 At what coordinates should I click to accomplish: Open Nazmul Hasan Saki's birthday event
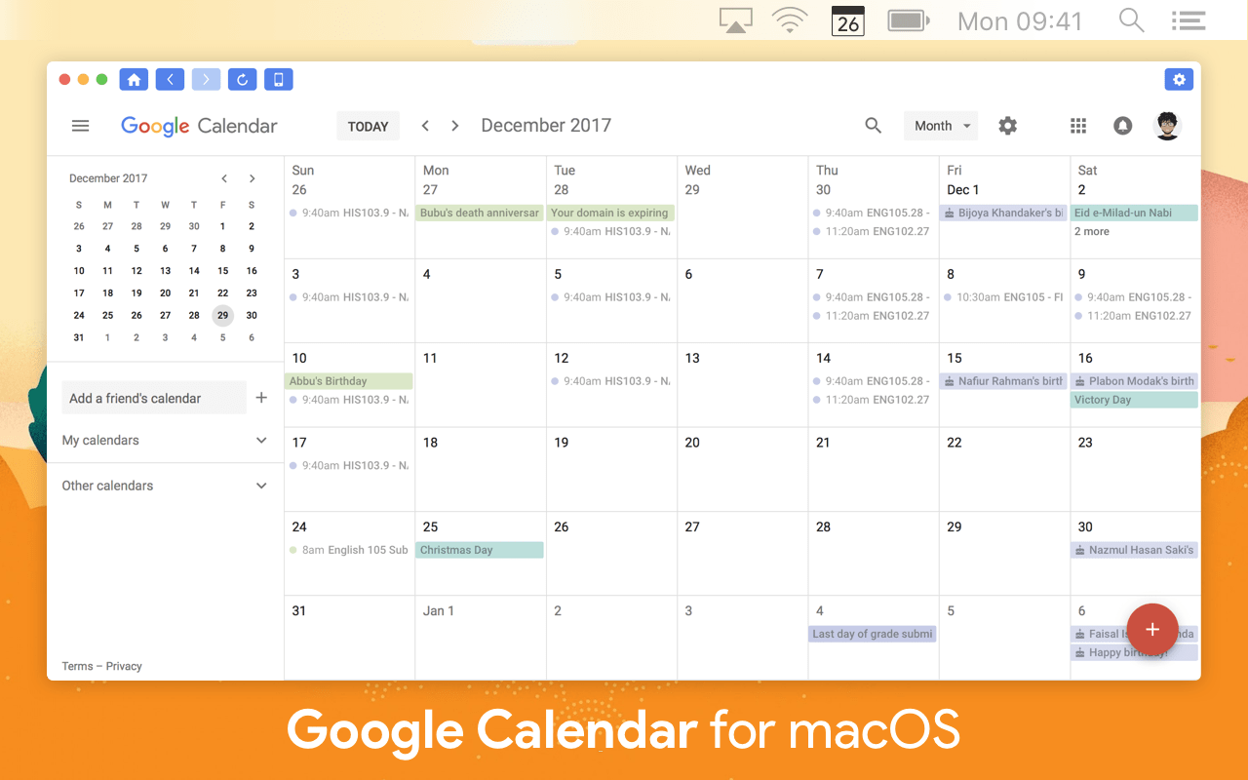coord(1134,550)
